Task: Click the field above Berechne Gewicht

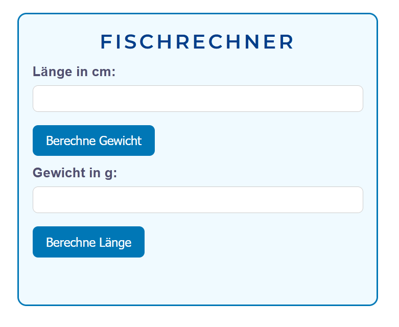Action: click(198, 99)
